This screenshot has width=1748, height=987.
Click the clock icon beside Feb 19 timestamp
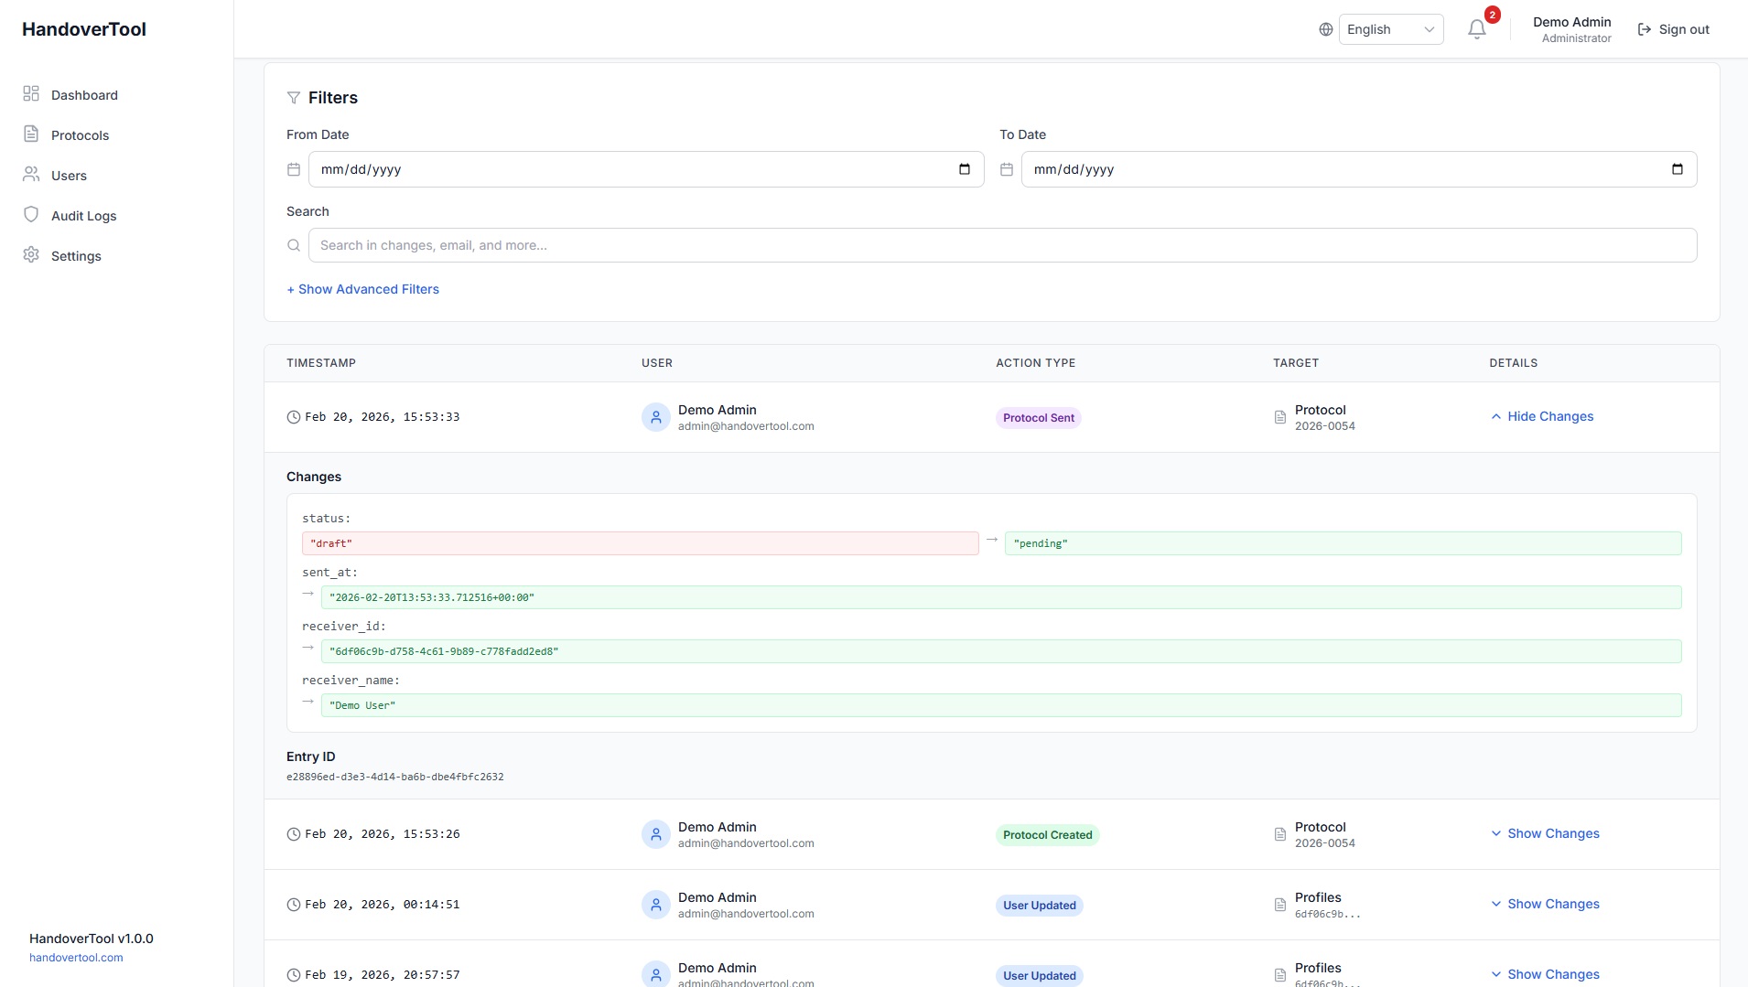coord(294,975)
